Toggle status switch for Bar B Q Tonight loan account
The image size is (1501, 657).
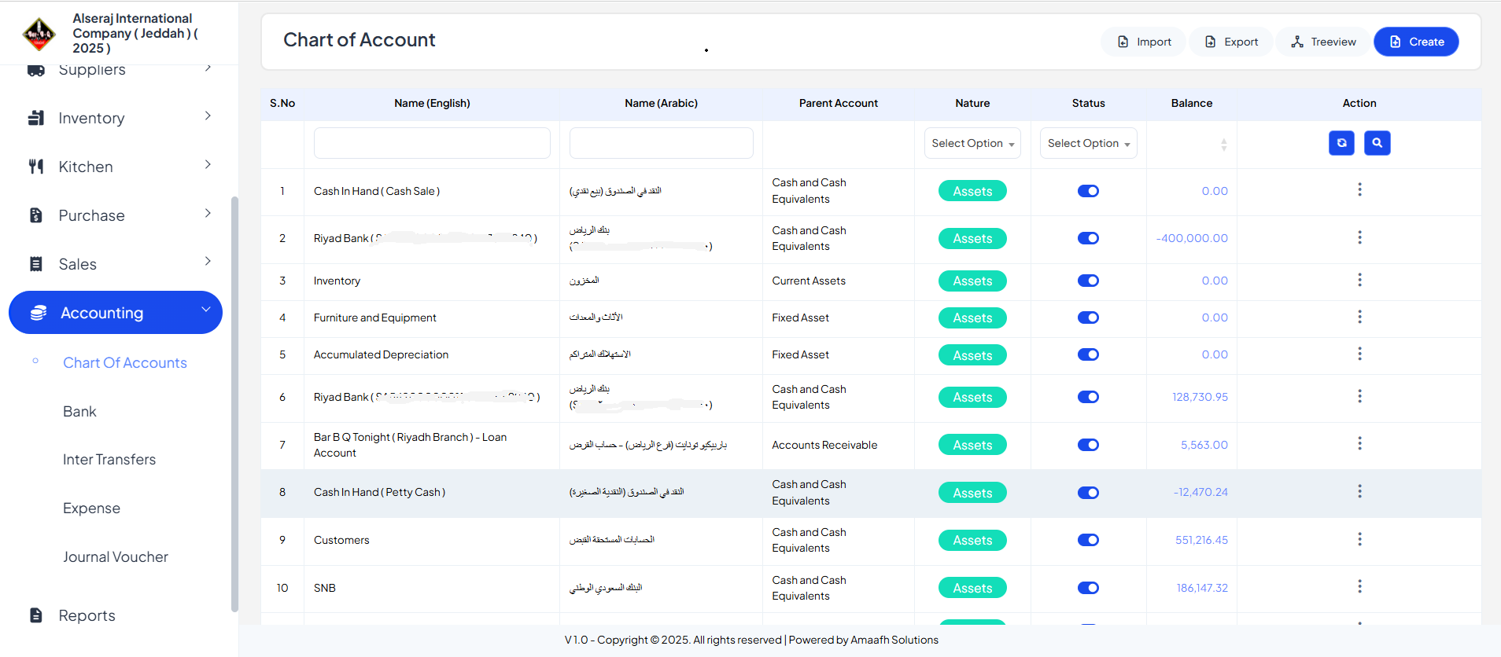coord(1088,445)
